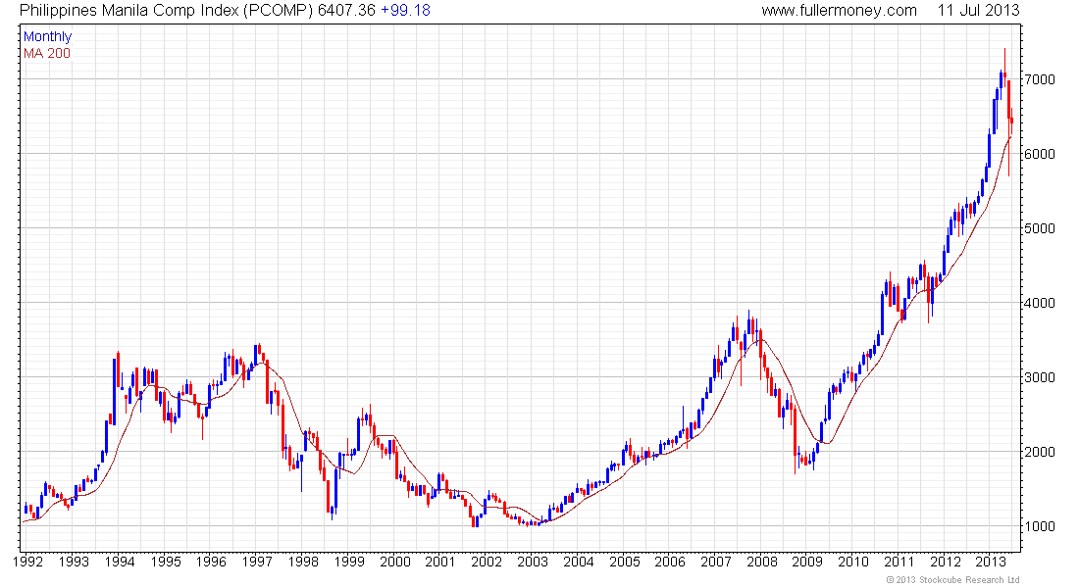Click the 2012 x-axis label
1079x588 pixels.
click(x=946, y=562)
